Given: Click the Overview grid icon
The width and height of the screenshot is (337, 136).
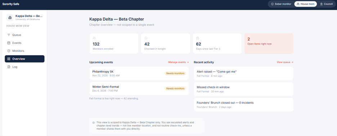Looking at the screenshot, I should 9,59.
